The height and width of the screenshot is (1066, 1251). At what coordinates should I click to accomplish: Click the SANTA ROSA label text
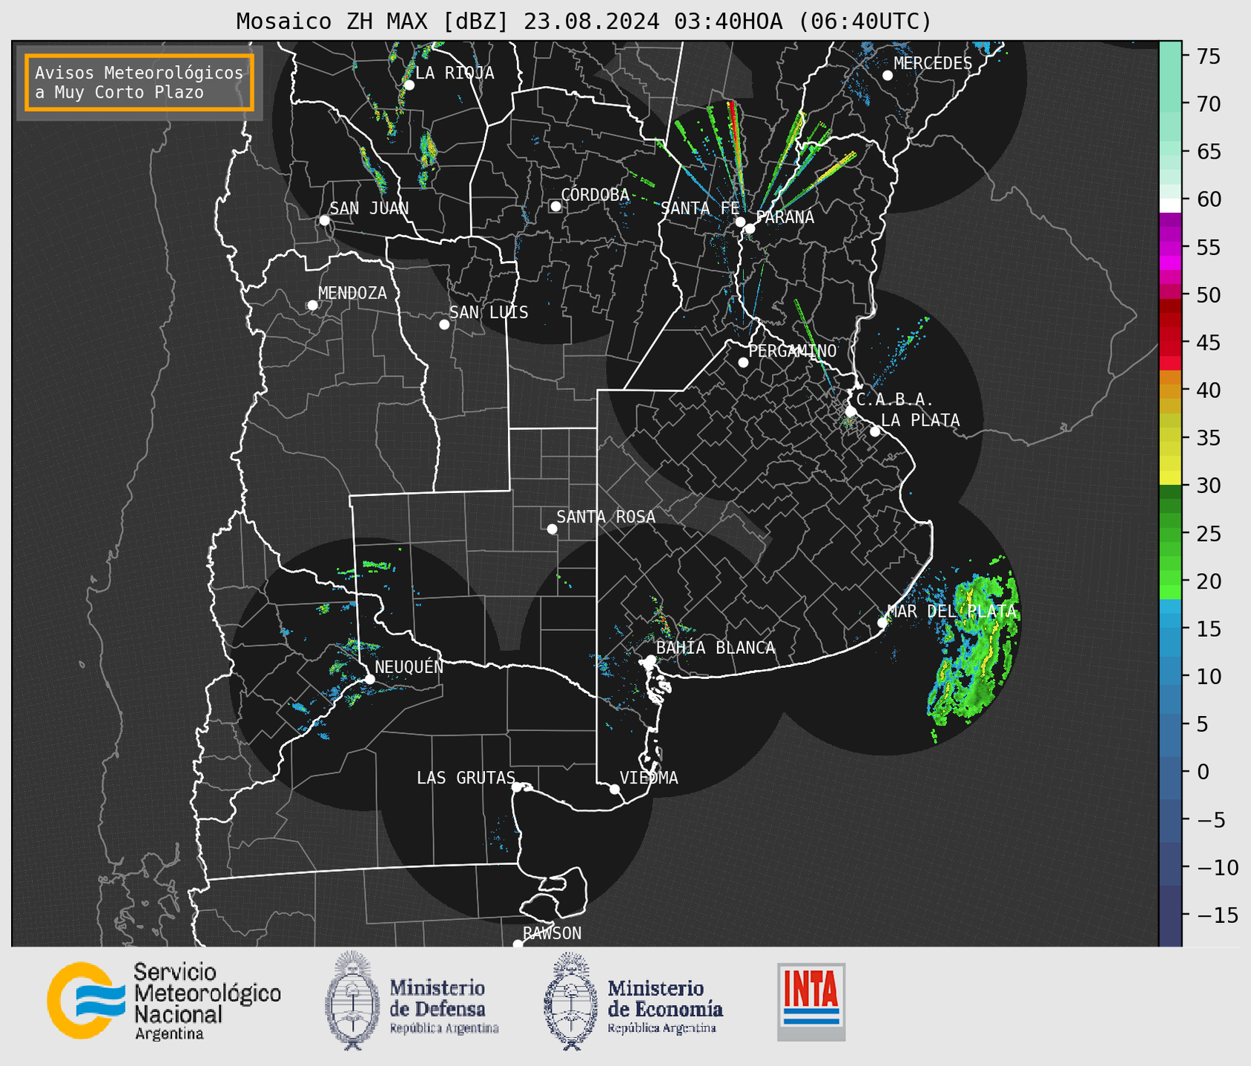pyautogui.click(x=606, y=517)
